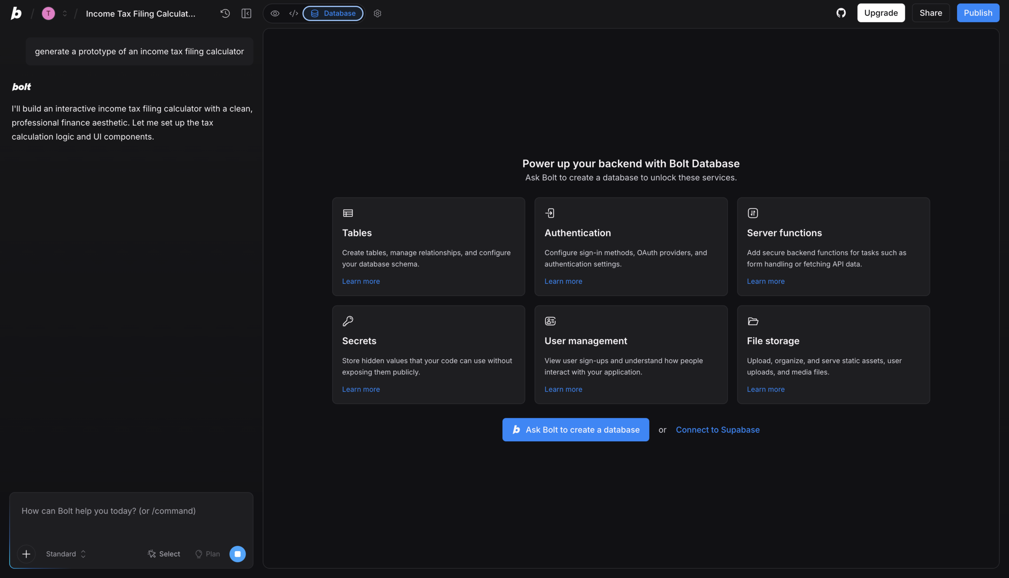The width and height of the screenshot is (1009, 578).
Task: Open Learn more under Secrets
Action: (361, 389)
